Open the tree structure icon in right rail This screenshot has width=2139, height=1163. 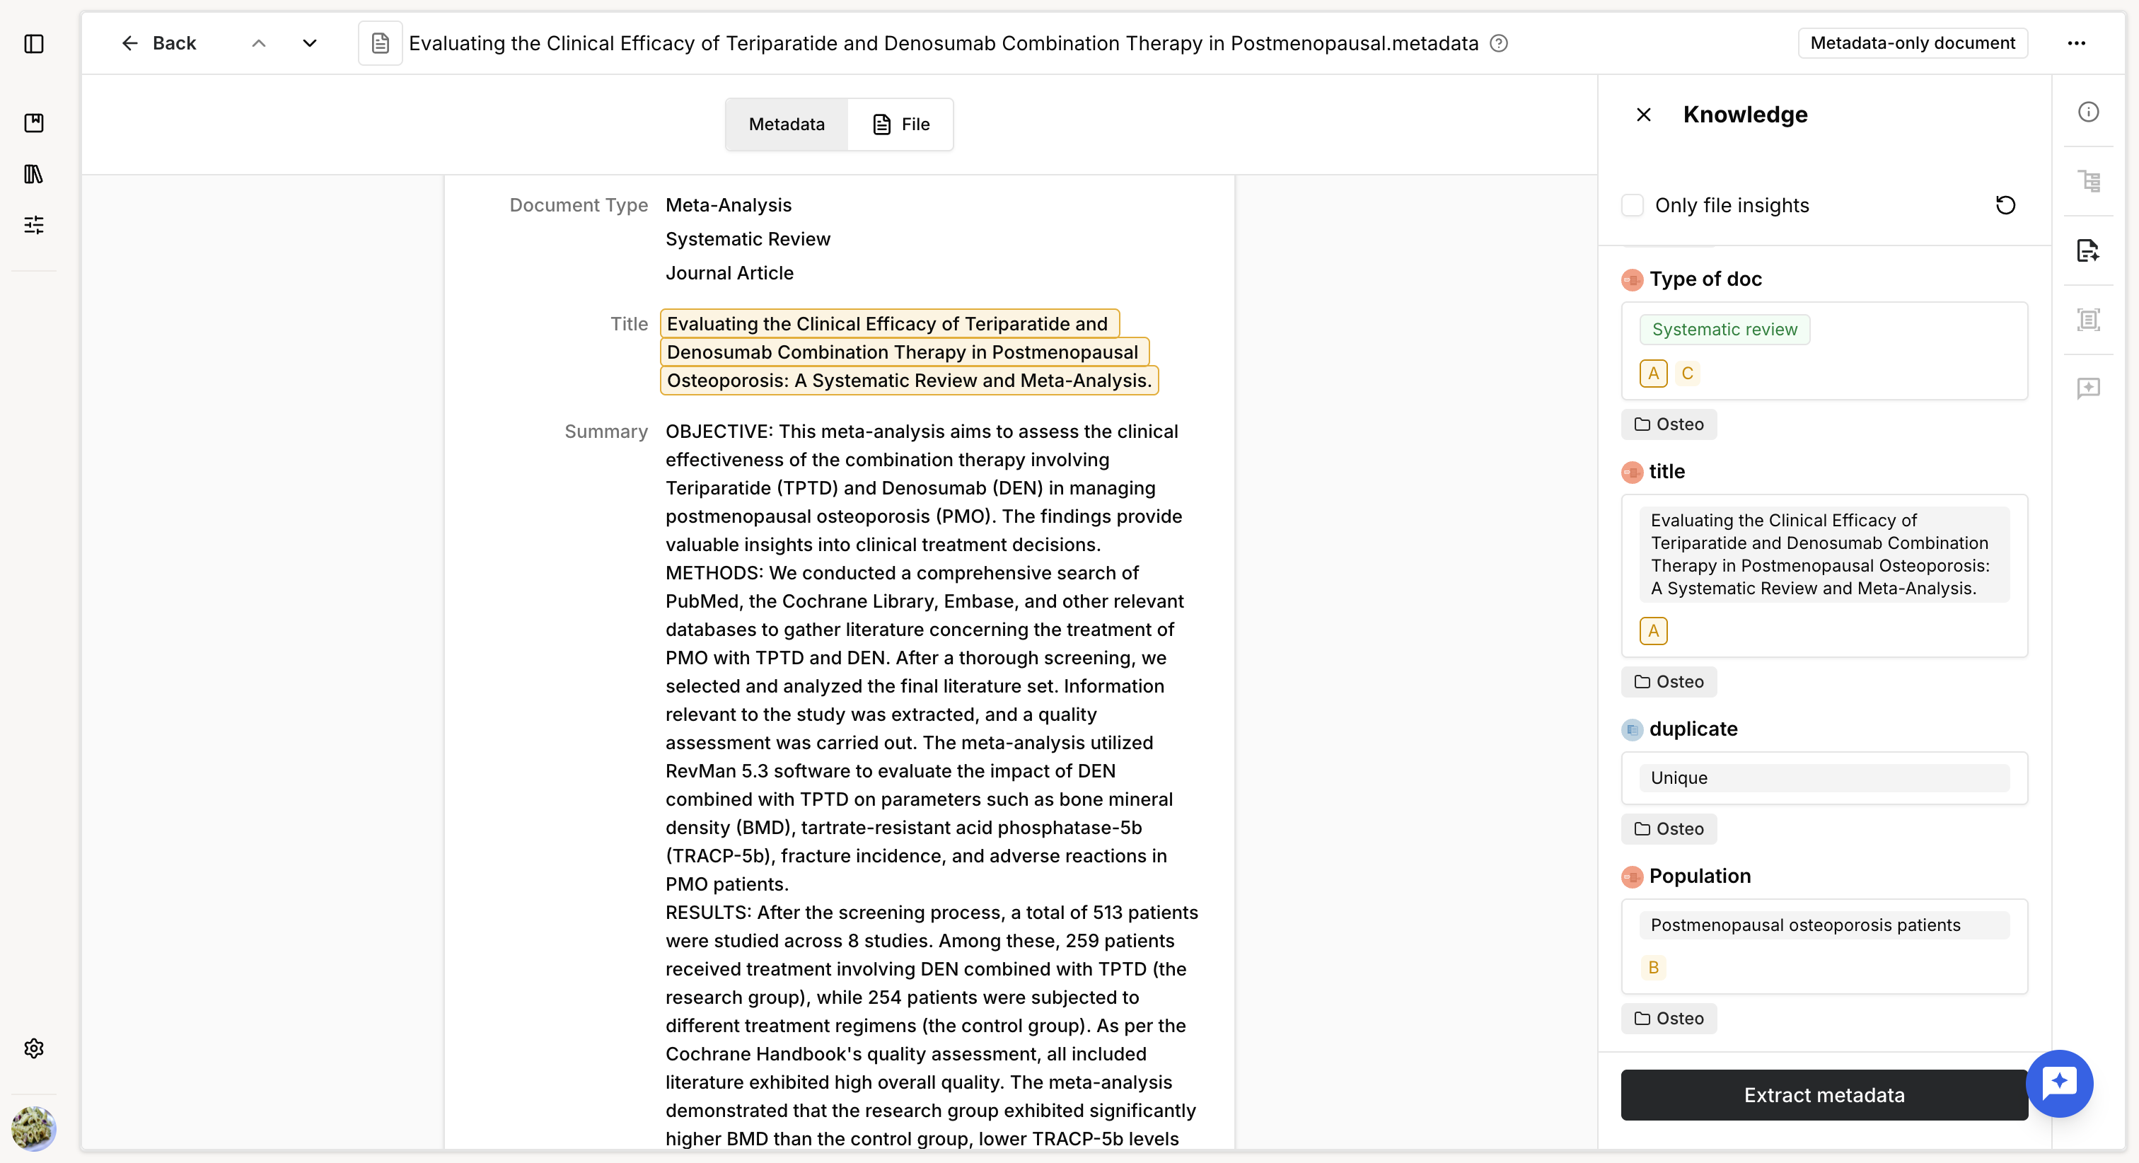point(2088,181)
